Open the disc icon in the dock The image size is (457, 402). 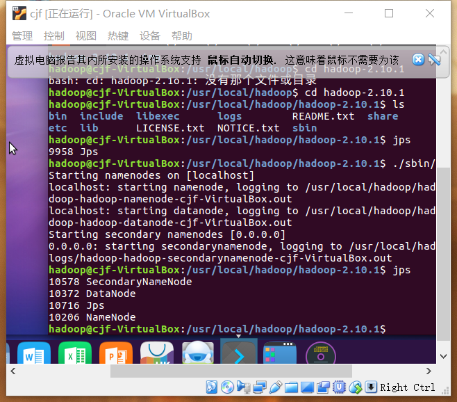321,353
